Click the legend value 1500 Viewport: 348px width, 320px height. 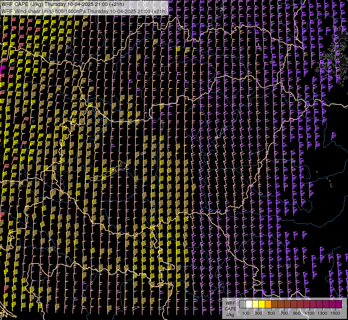335,313
